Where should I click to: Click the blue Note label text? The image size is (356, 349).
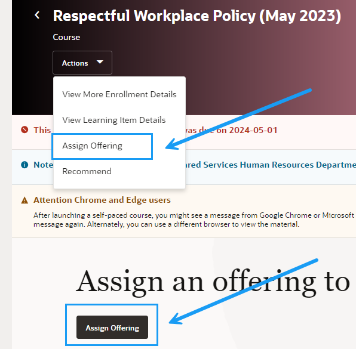pyautogui.click(x=44, y=165)
